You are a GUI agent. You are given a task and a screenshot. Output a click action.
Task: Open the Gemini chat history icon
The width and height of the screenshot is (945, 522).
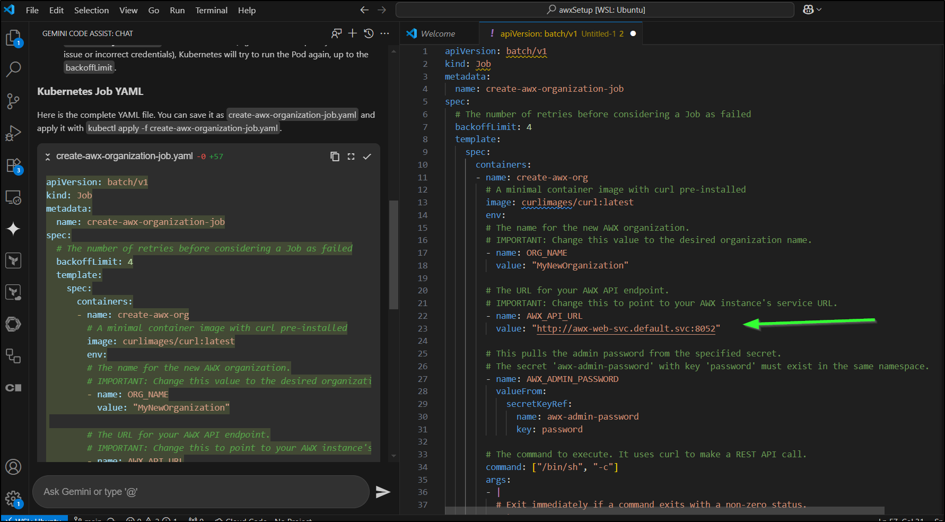click(369, 33)
